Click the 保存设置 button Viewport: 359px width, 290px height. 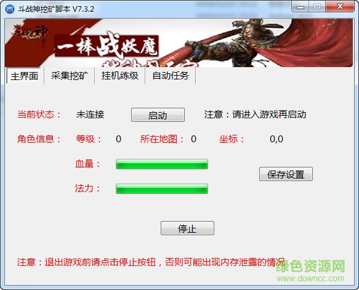[x=286, y=174]
